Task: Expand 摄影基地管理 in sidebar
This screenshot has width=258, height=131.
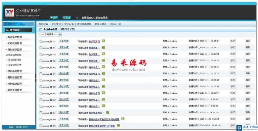Action: tap(15, 71)
